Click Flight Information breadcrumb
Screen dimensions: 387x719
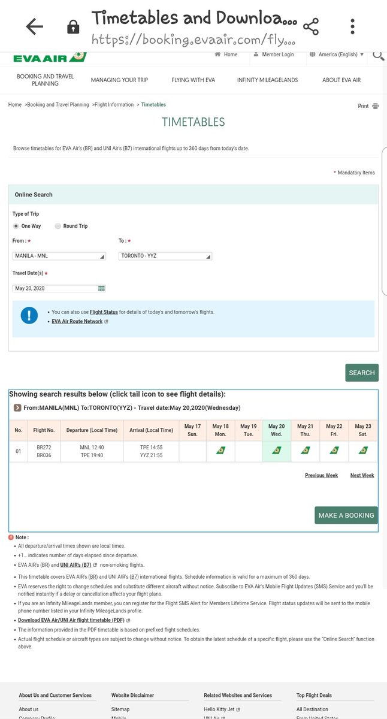114,105
